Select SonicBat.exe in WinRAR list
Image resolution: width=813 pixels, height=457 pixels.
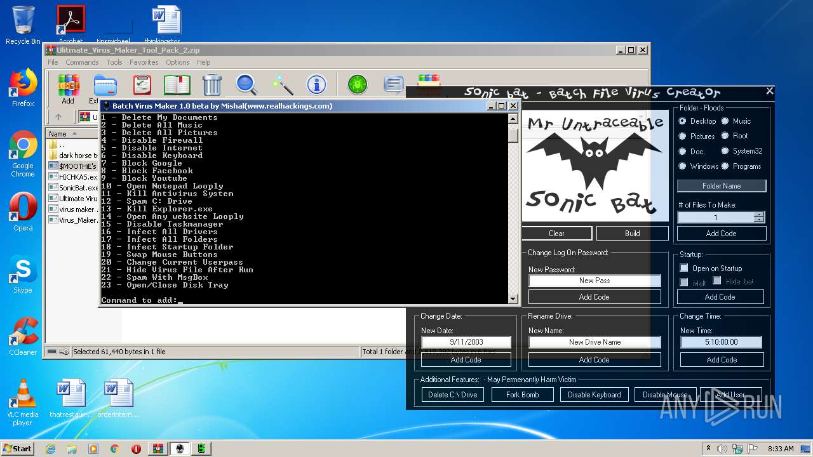coord(73,188)
